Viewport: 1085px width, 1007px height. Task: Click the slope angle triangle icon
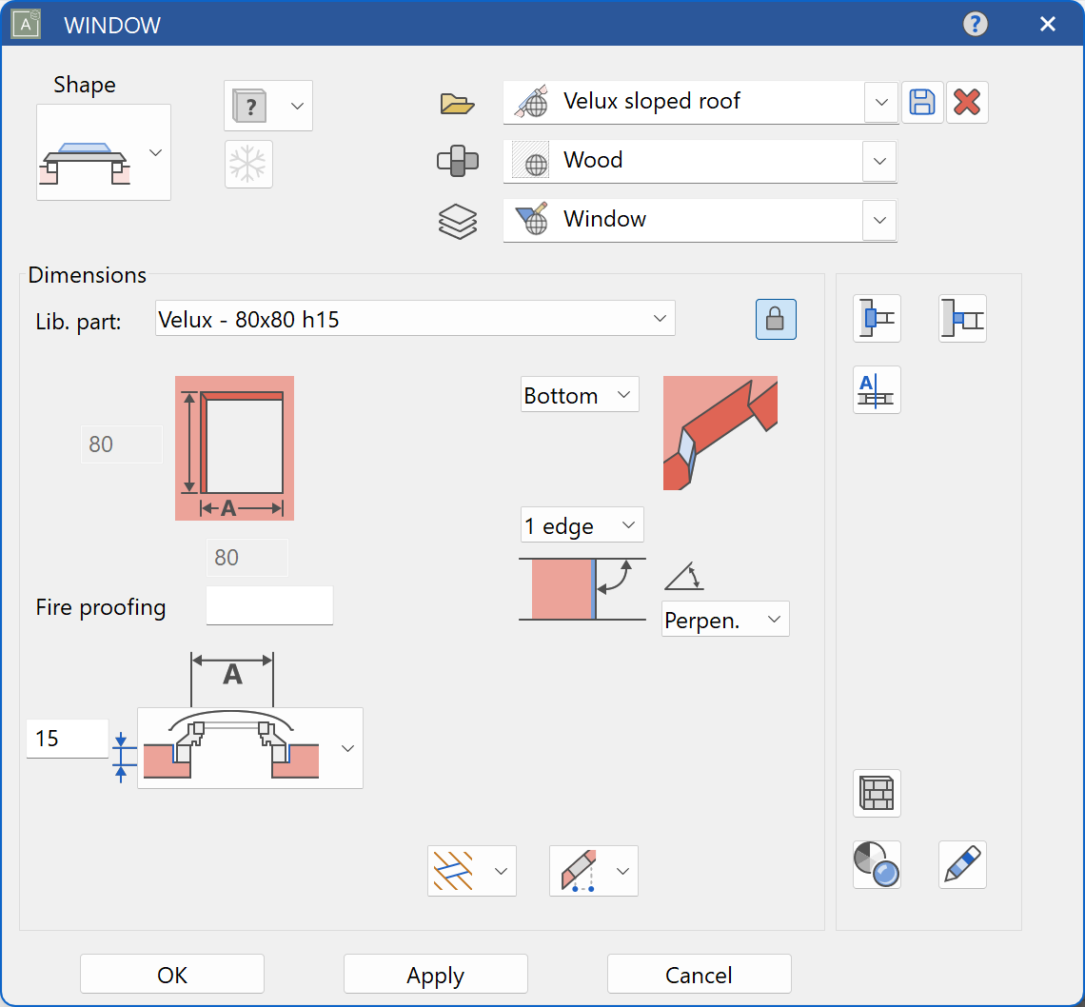(684, 577)
